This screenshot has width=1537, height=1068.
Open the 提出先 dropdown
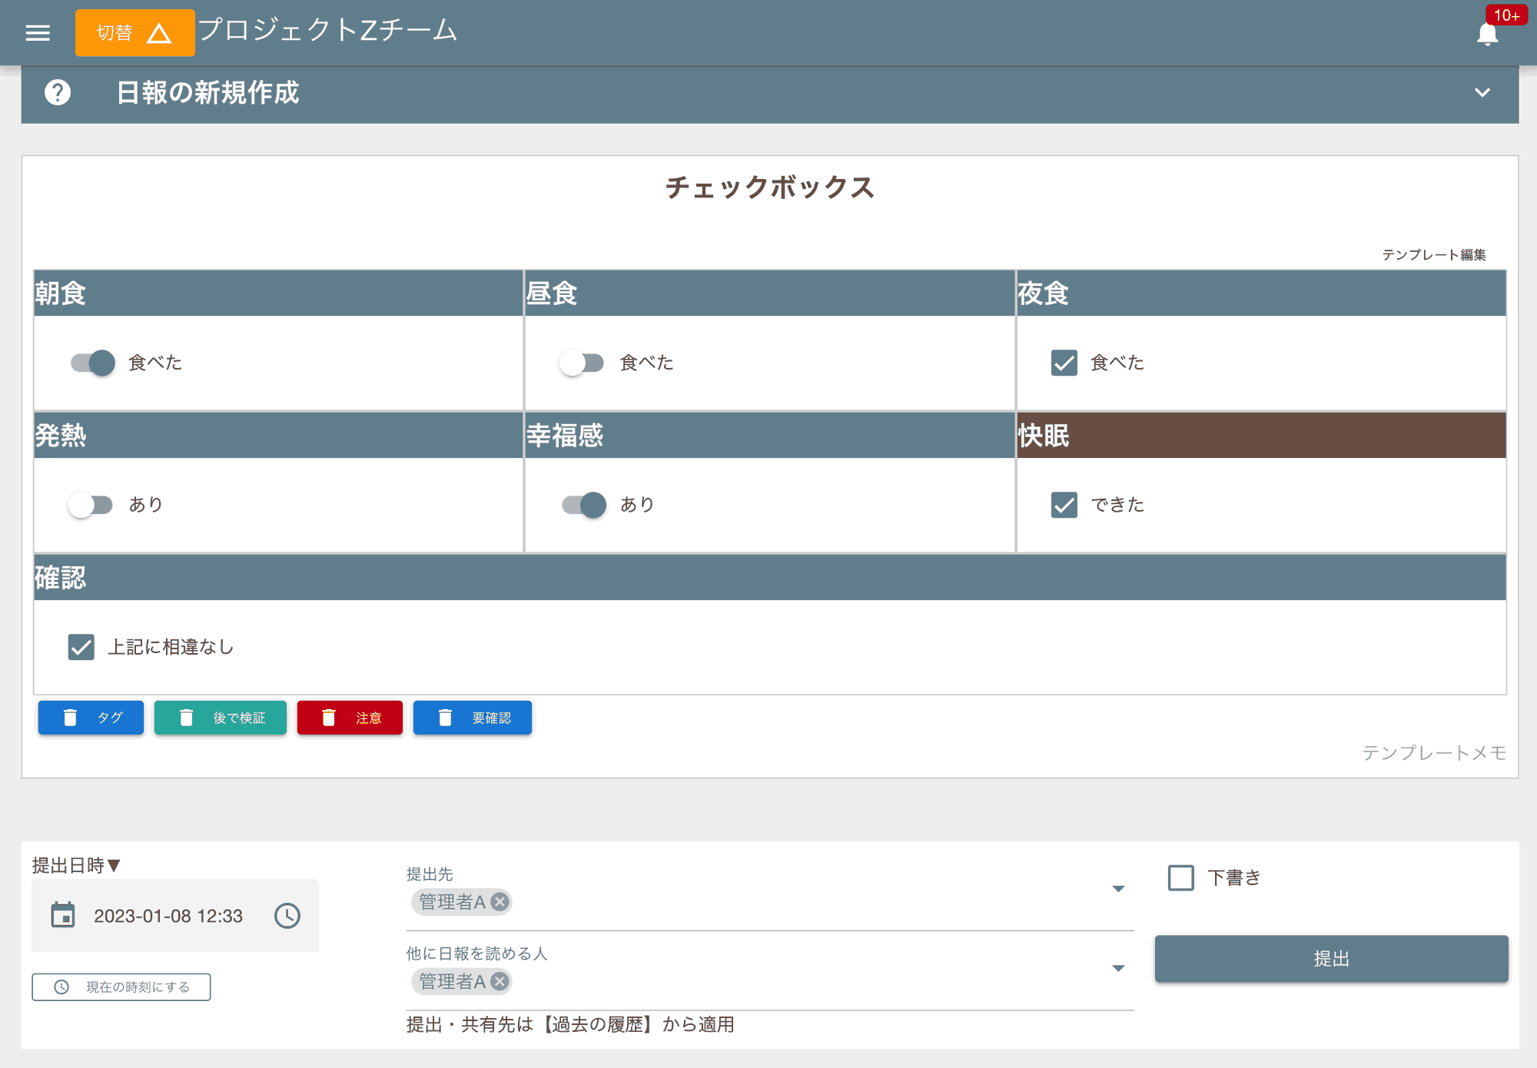(1118, 889)
